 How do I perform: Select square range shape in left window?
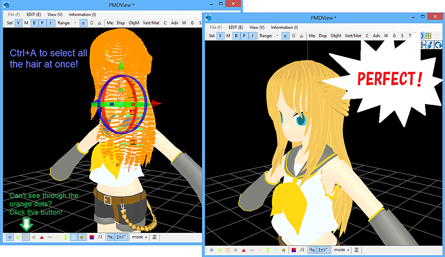coord(83,23)
